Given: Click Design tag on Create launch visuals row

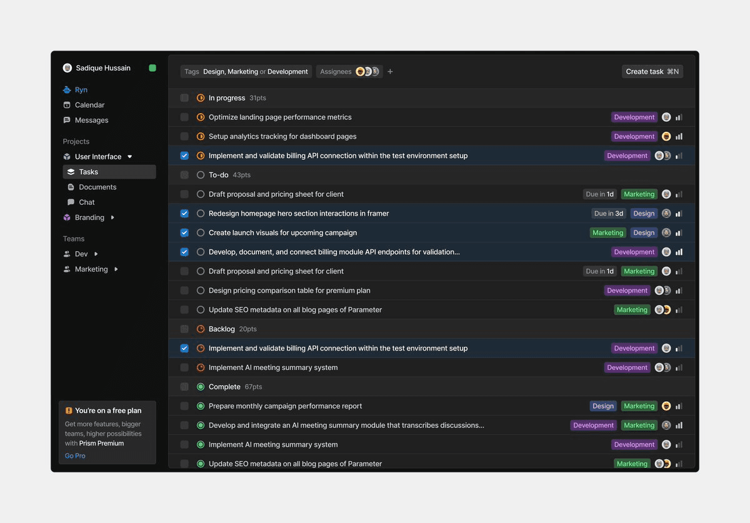Looking at the screenshot, I should point(644,233).
